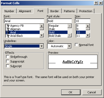Click the TrueType icon next to Algerian
This screenshot has height=98, width=104.
[x=8, y=29]
